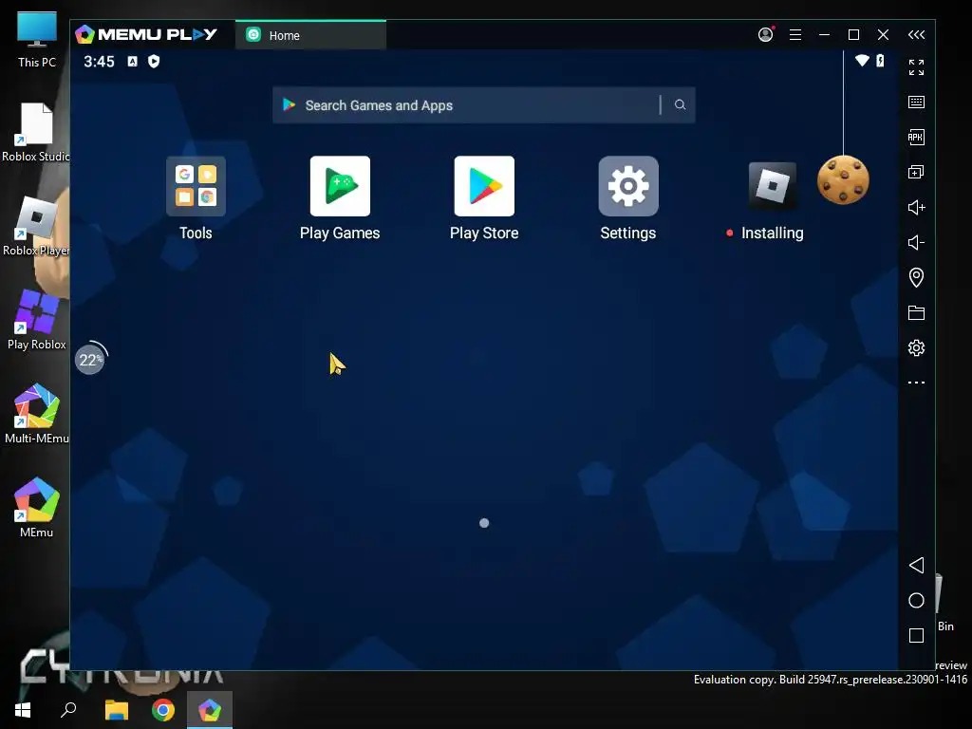Open the Windows Start menu
Screen dimensions: 972x729
(x=23, y=710)
